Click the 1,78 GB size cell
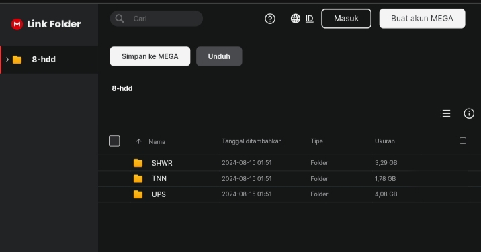Viewport: 481px width, 252px height. [x=386, y=178]
